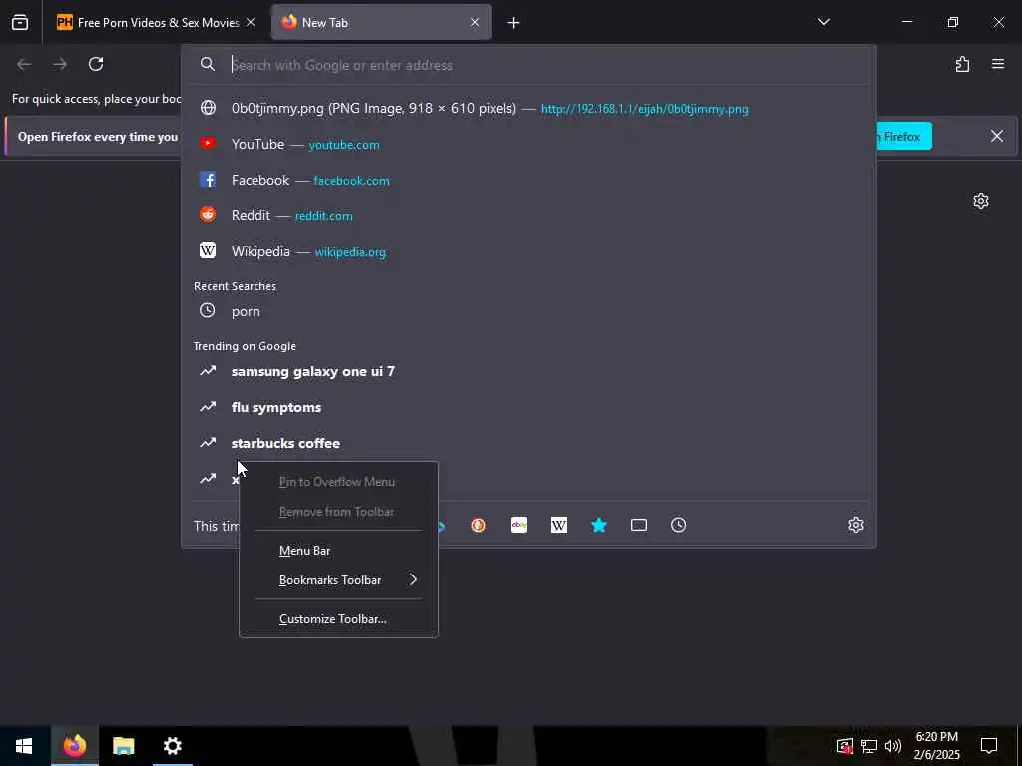Choose Customize Toolbar... from context menu
The image size is (1022, 766).
[338, 619]
